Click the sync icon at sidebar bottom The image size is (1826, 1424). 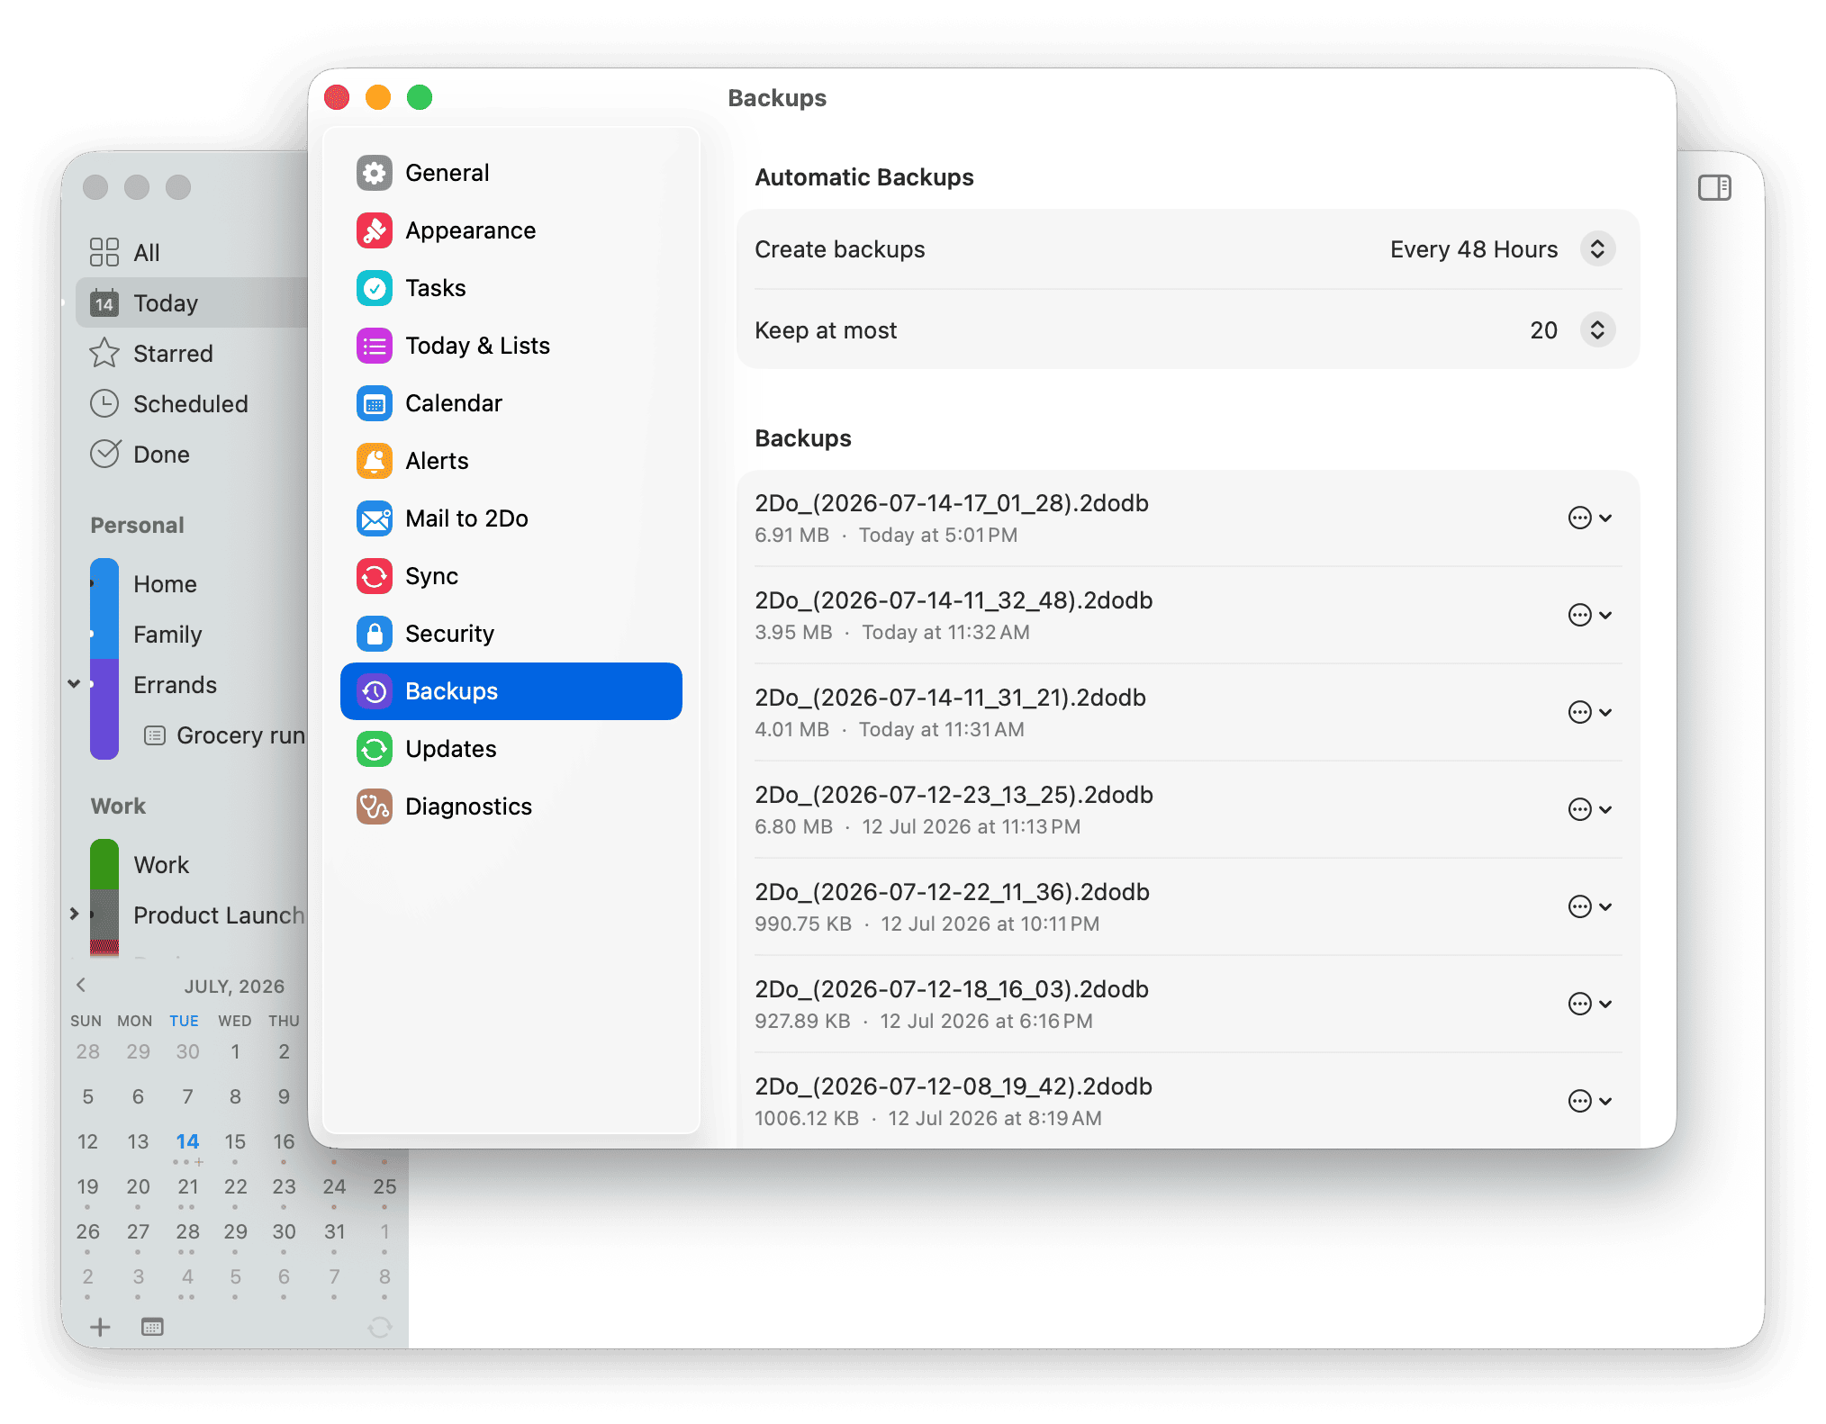(x=380, y=1327)
